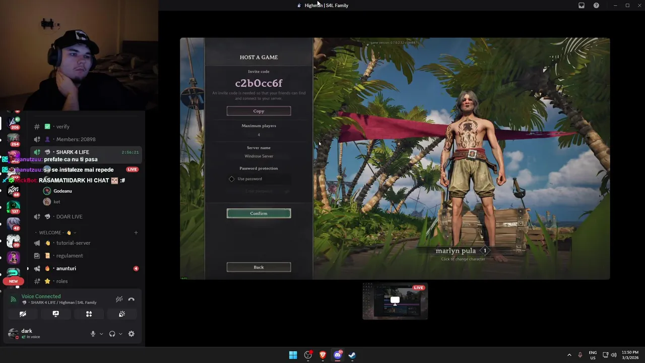Show hidden system tray icons
Viewport: 645px width, 363px height.
click(569, 355)
